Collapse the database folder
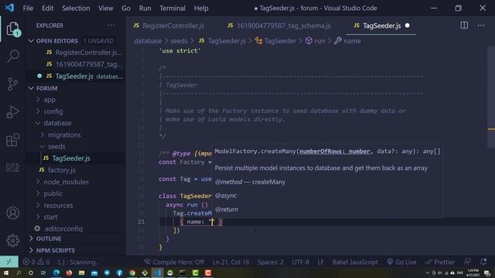Viewport: 495px width, 278px height. 57,123
